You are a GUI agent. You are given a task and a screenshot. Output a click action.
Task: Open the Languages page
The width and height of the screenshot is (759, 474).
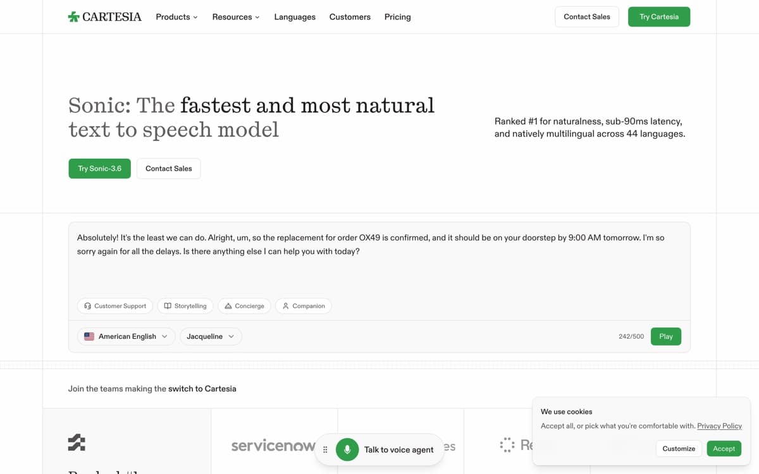[x=295, y=17]
